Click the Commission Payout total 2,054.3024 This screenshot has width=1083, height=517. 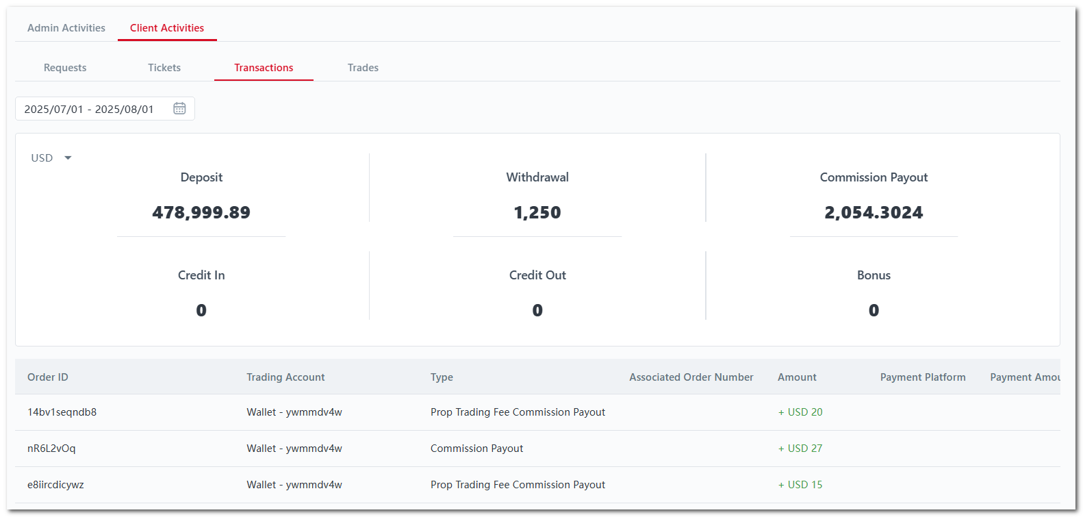(x=874, y=213)
